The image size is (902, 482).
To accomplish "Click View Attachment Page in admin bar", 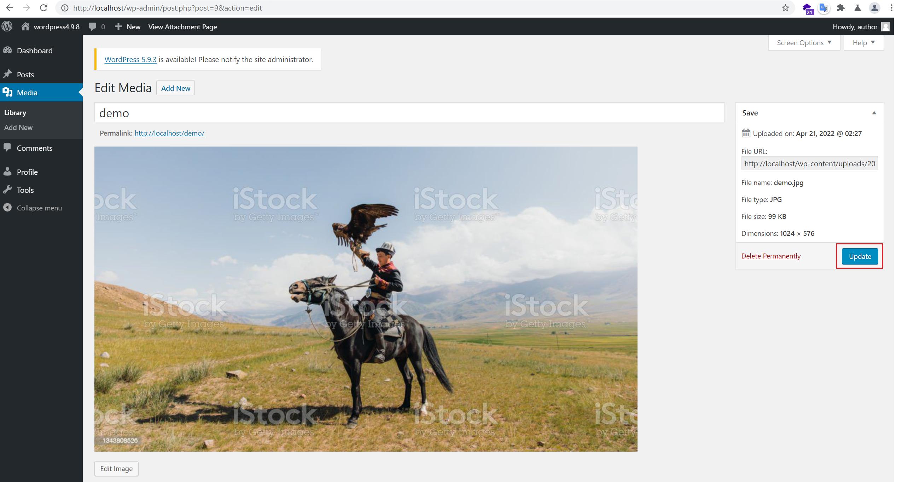I will coord(182,27).
